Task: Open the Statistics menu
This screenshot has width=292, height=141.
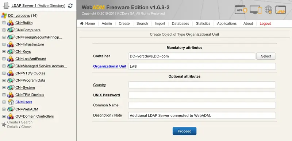Action: [x=203, y=24]
